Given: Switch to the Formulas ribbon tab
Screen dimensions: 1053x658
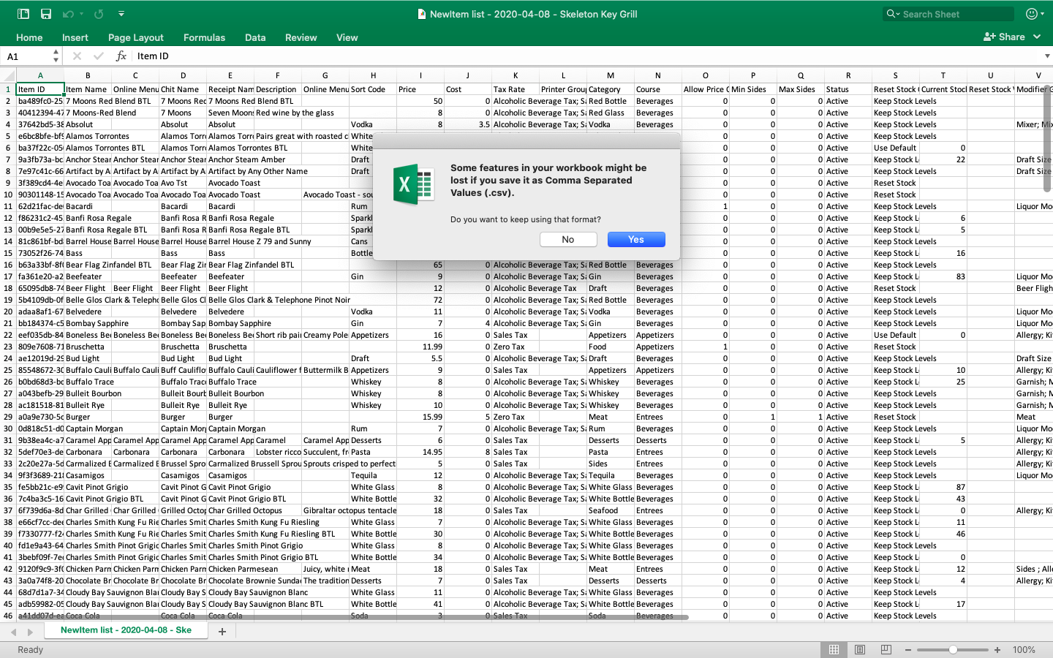Looking at the screenshot, I should point(204,37).
